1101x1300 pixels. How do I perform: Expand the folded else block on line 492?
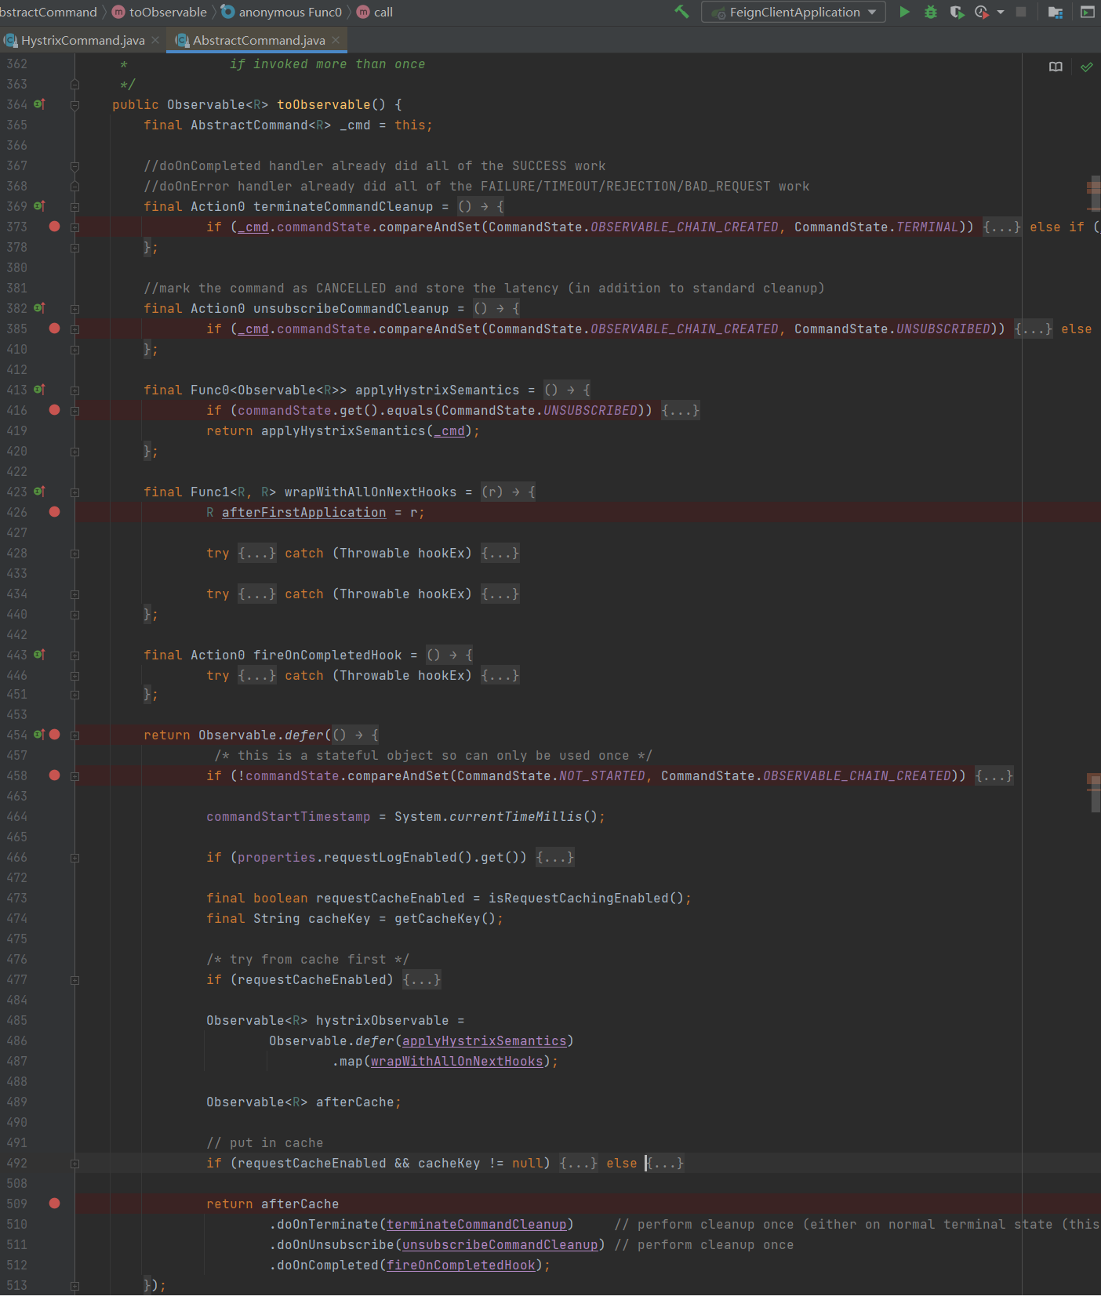(665, 1163)
